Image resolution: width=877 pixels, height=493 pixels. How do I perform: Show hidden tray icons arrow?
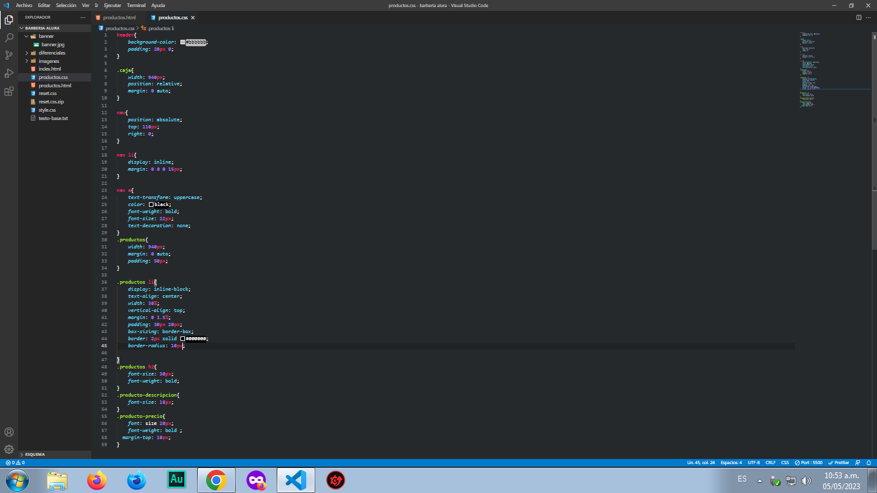tap(760, 480)
